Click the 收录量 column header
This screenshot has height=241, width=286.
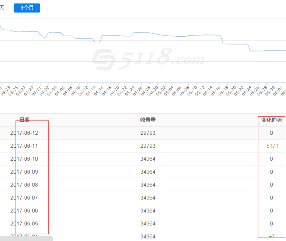click(148, 120)
